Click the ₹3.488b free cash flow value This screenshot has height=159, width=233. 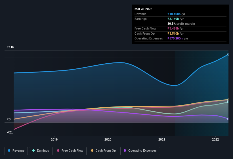pyautogui.click(x=173, y=28)
